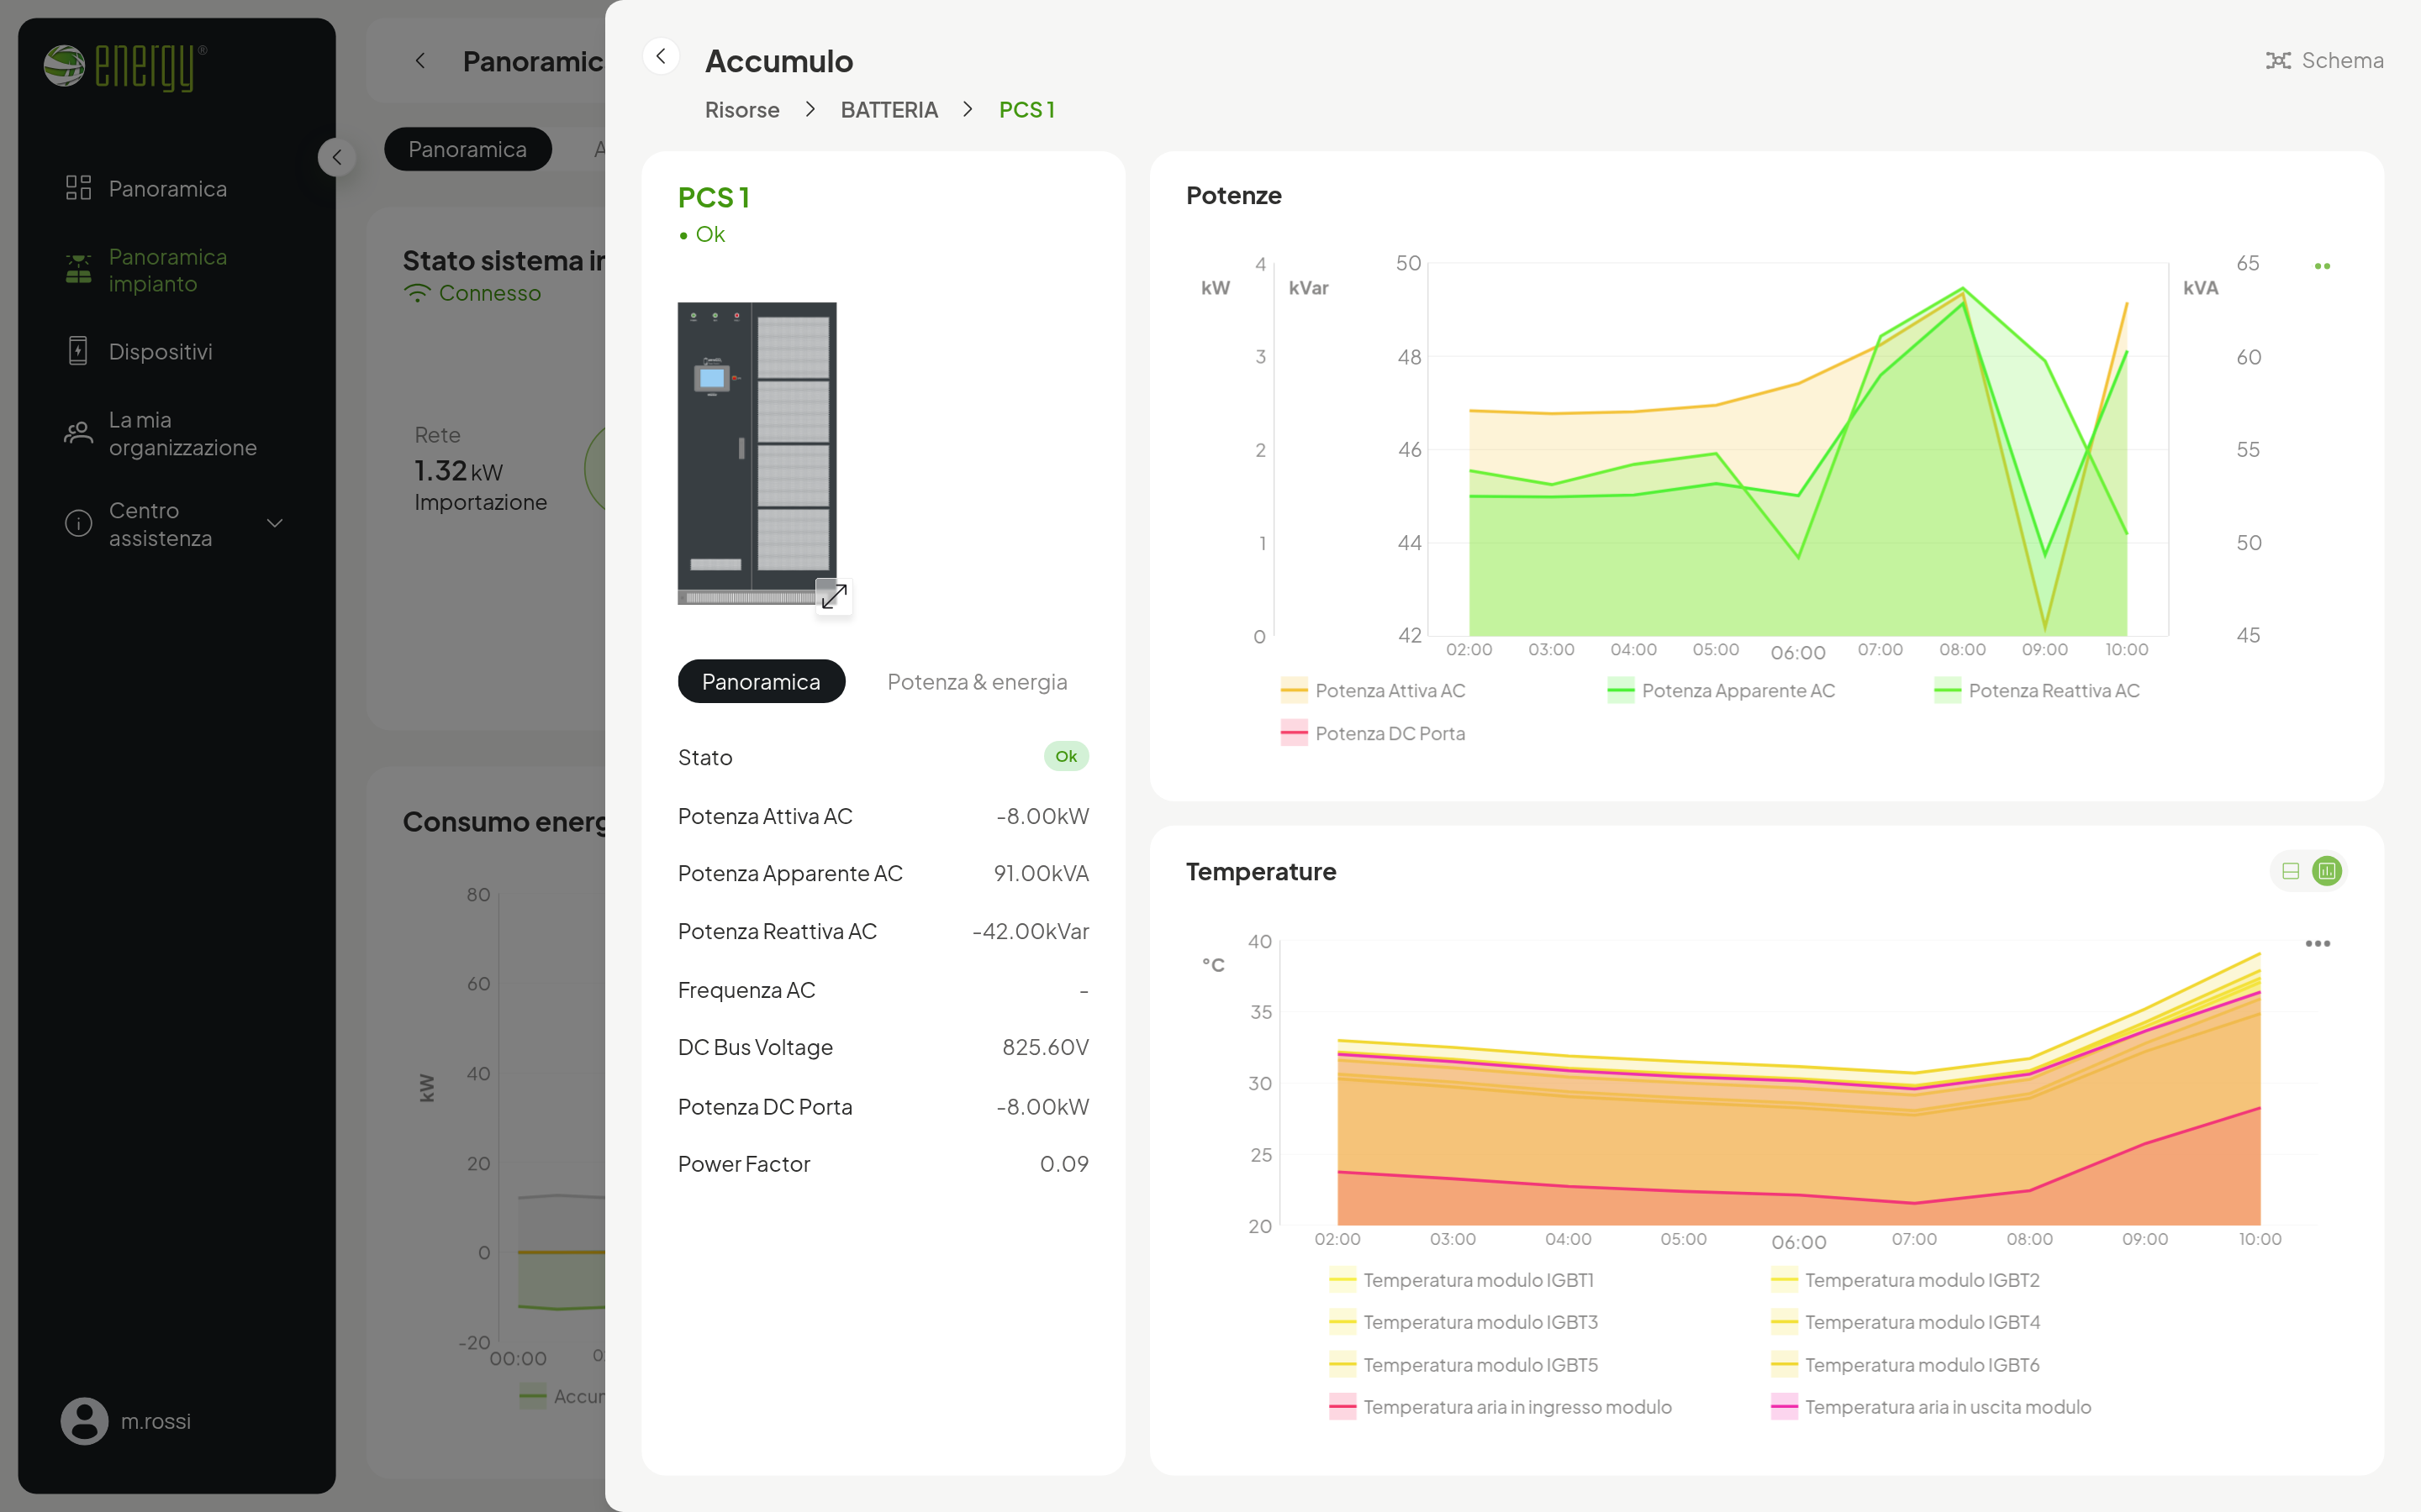This screenshot has height=1512, width=2421.
Task: Toggle Temperatura modulo IGBT6 legend
Action: 1904,1365
